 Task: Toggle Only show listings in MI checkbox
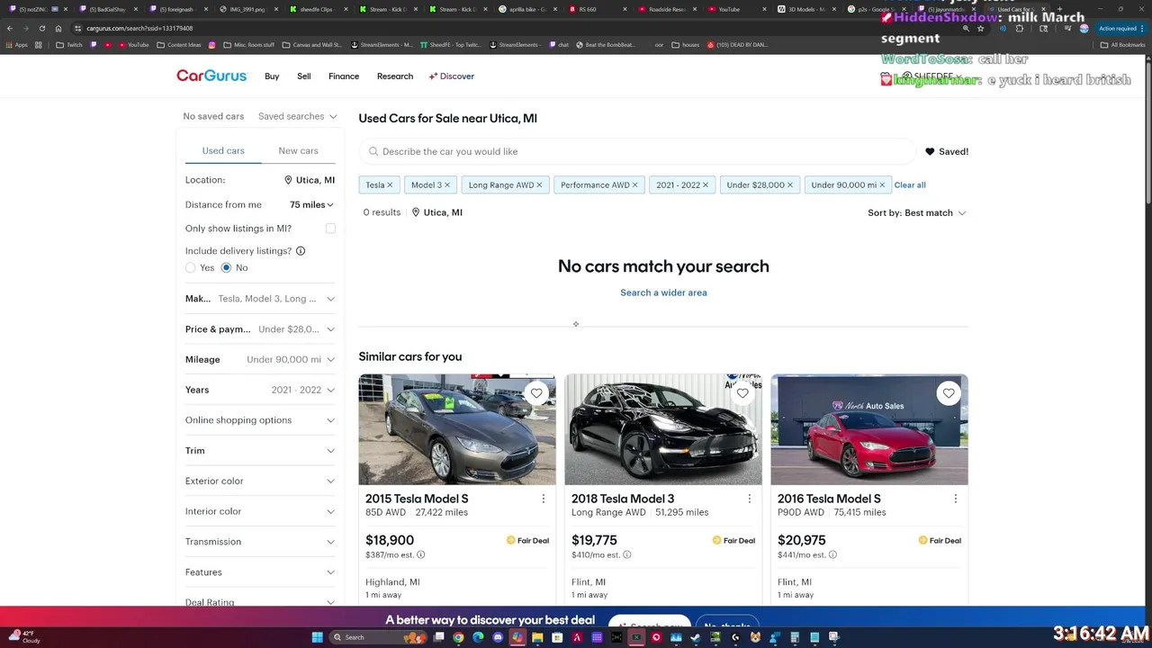[x=330, y=229]
